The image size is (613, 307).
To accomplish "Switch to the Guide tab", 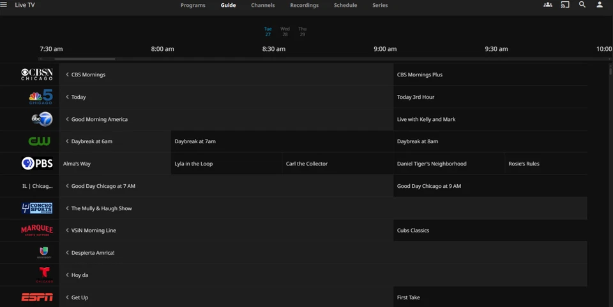I will tap(229, 5).
